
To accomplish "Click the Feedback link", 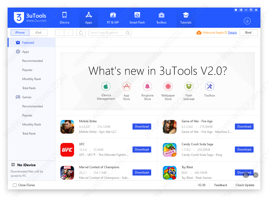I will click(x=221, y=185).
